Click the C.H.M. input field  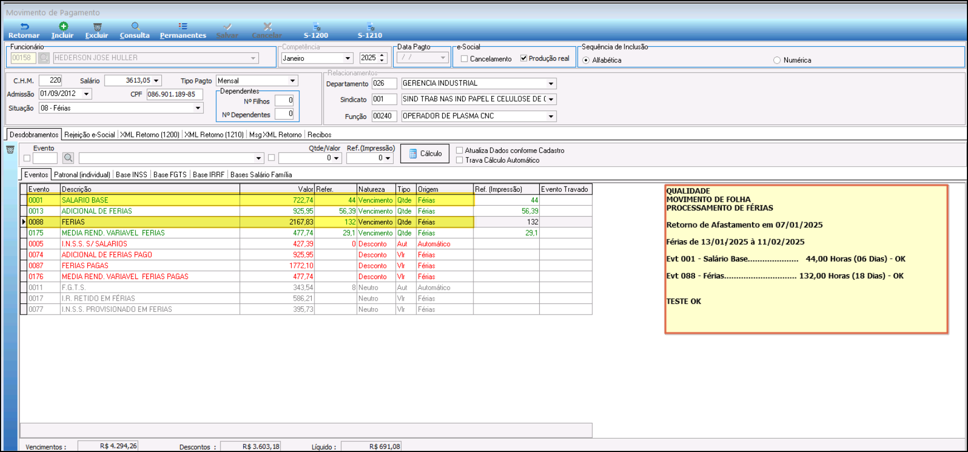click(51, 81)
